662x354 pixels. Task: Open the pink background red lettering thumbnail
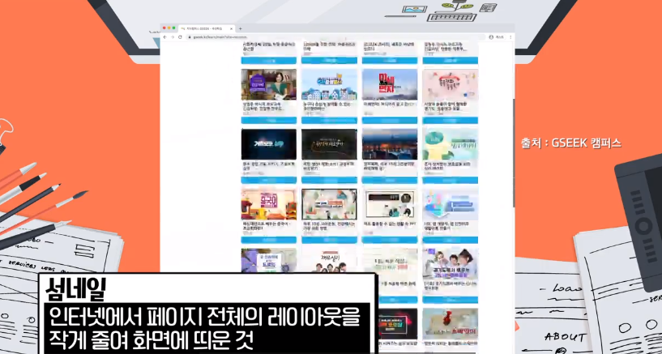point(450,84)
